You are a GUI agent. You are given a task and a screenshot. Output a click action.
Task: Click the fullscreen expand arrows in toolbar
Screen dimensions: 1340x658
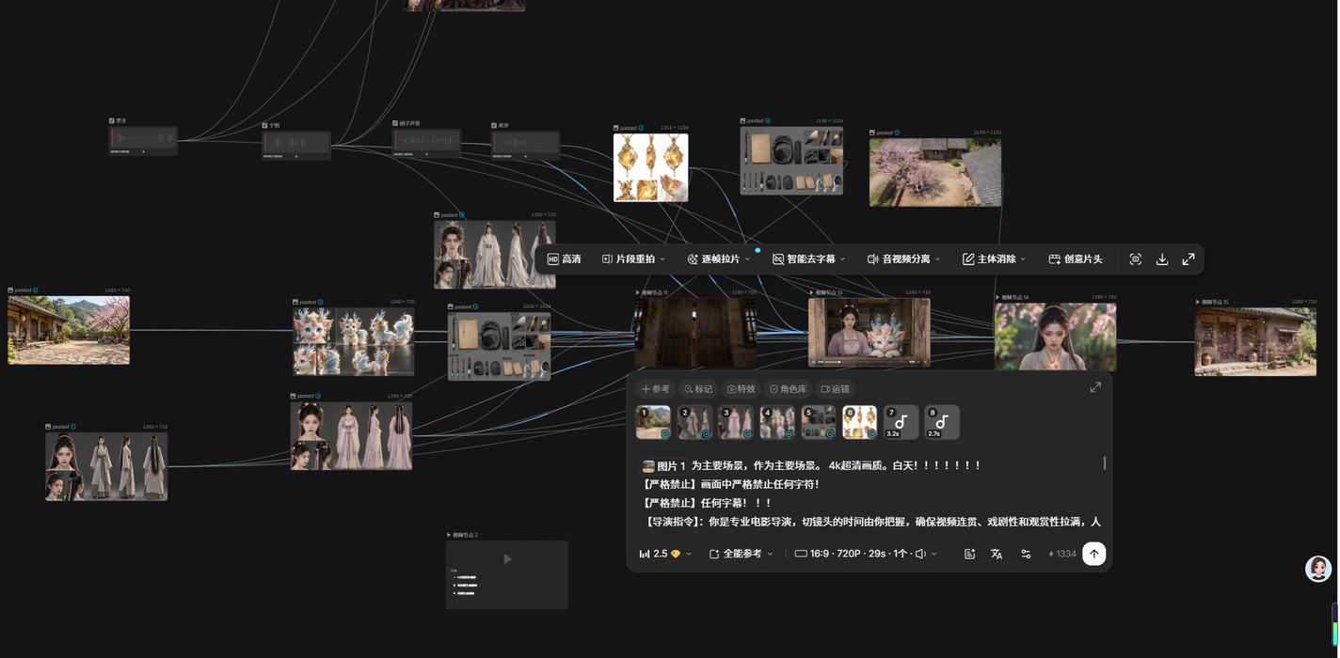click(1188, 259)
